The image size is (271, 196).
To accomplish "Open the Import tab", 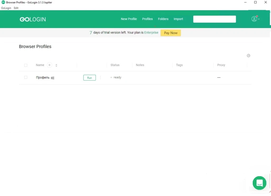I will [178, 19].
